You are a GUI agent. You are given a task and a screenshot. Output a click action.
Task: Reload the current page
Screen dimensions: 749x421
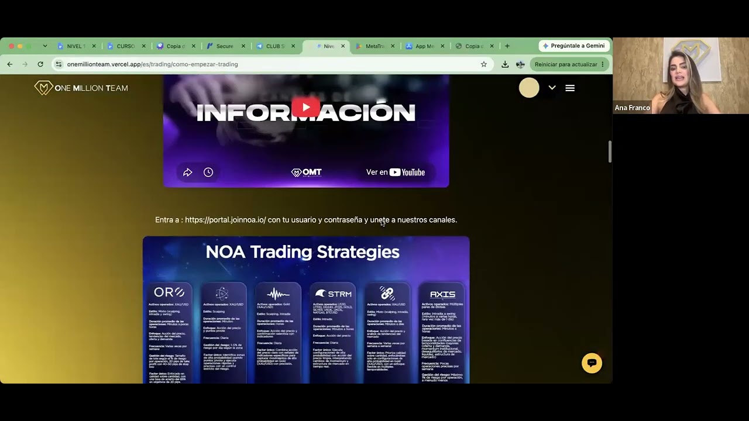pos(40,64)
